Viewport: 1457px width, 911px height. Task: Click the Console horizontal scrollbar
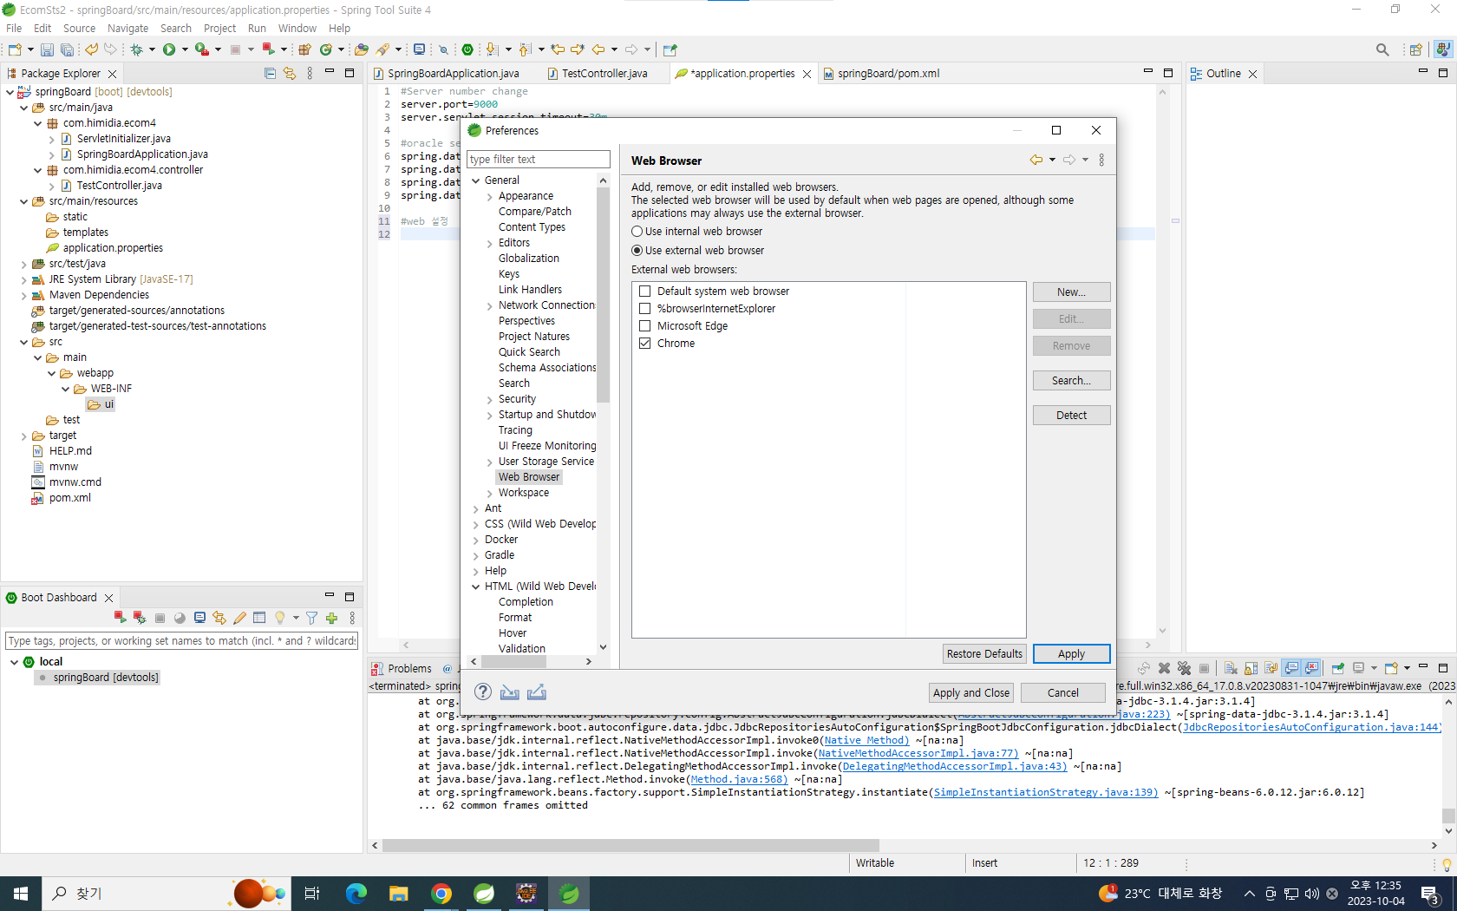[630, 846]
